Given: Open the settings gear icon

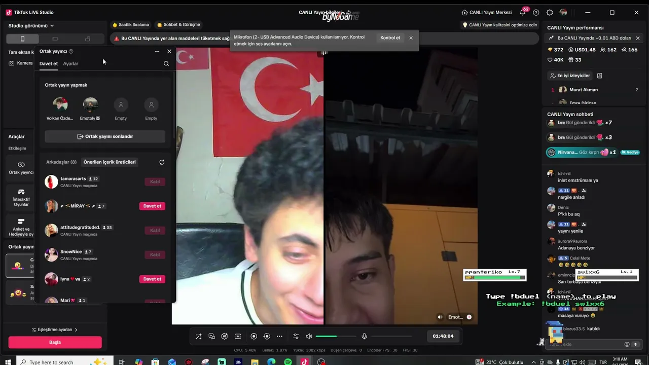Looking at the screenshot, I should click(550, 12).
